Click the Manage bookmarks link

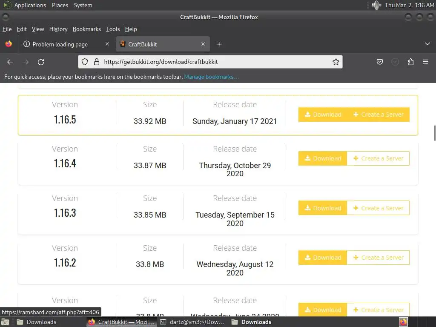(x=211, y=77)
